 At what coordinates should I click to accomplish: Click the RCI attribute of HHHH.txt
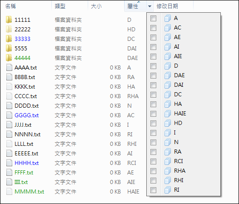pos(132,163)
